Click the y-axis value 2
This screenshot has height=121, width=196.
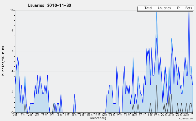point(12,92)
